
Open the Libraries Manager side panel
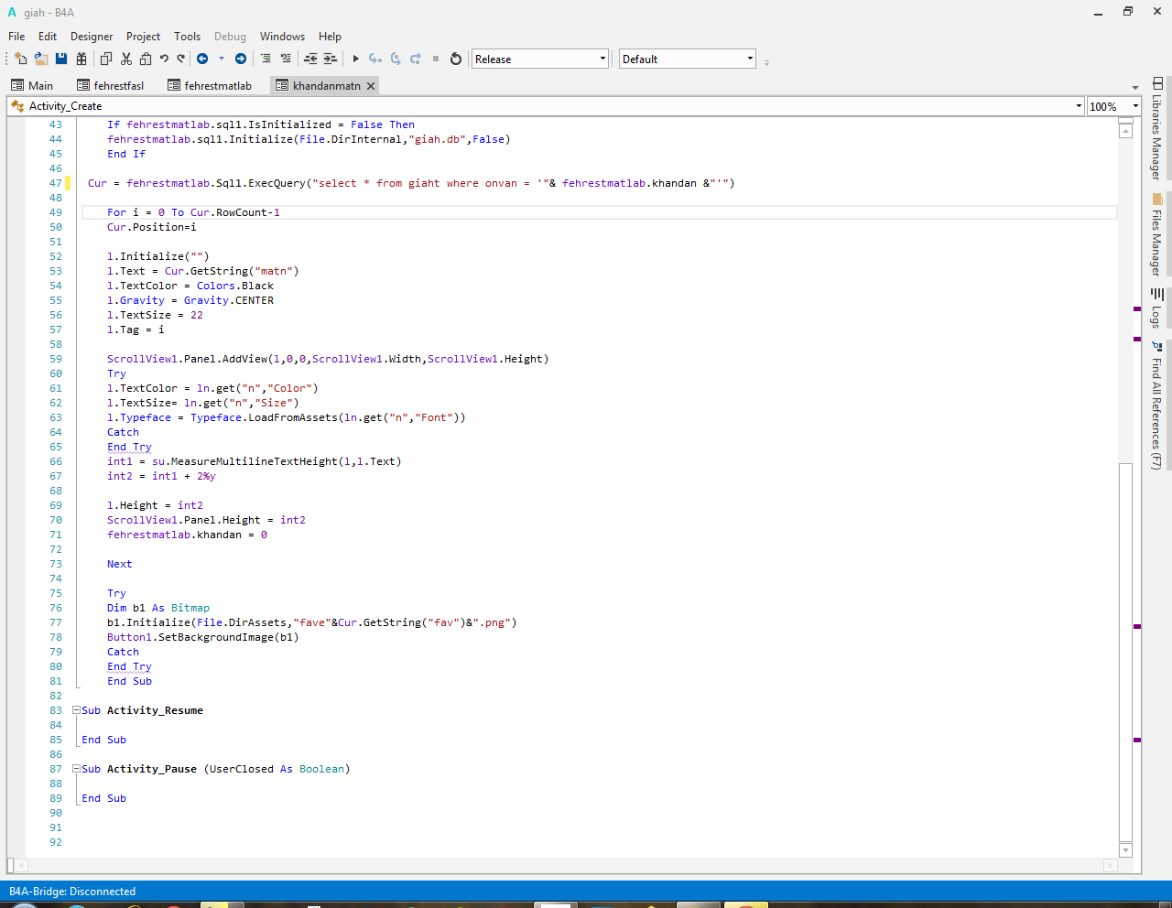point(1157,128)
